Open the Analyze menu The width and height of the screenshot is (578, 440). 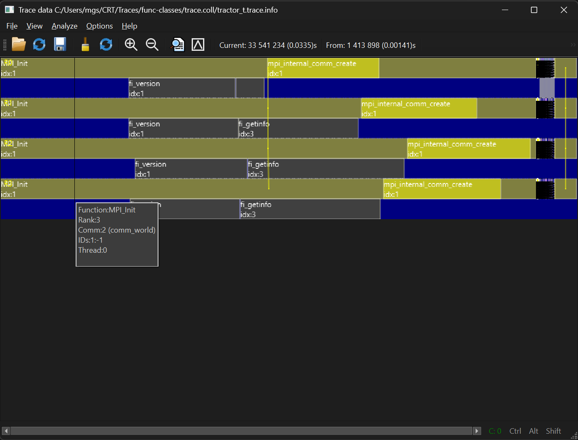coord(64,26)
